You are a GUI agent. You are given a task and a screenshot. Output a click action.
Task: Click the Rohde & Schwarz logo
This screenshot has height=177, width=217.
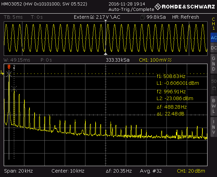(181, 7)
